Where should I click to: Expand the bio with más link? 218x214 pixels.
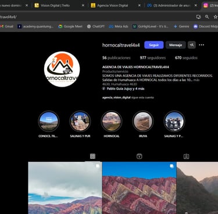click(x=196, y=80)
